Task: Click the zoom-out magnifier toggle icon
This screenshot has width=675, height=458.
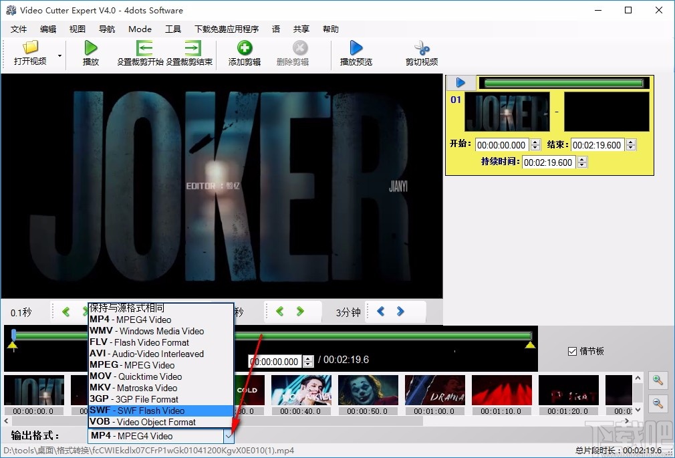Action: pos(658,403)
